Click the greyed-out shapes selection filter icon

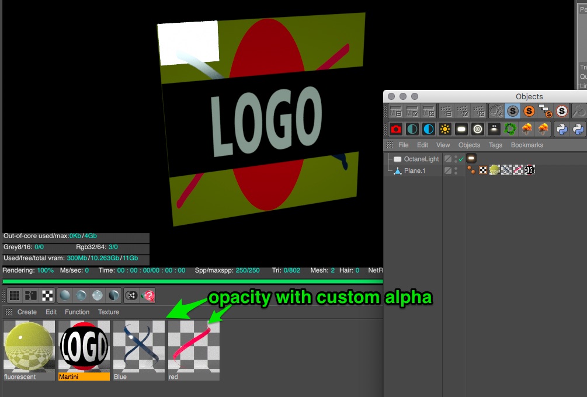[x=496, y=111]
